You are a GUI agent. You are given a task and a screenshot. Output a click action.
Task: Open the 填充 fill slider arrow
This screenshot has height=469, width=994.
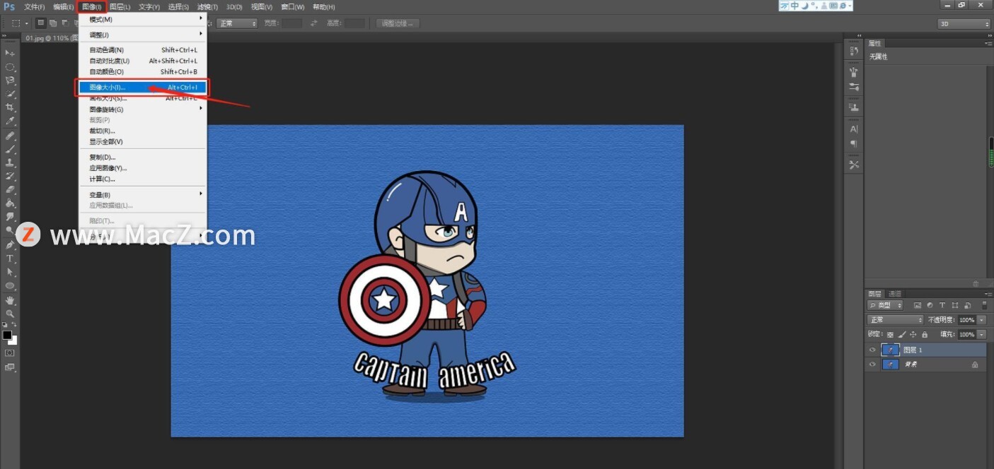pyautogui.click(x=981, y=335)
